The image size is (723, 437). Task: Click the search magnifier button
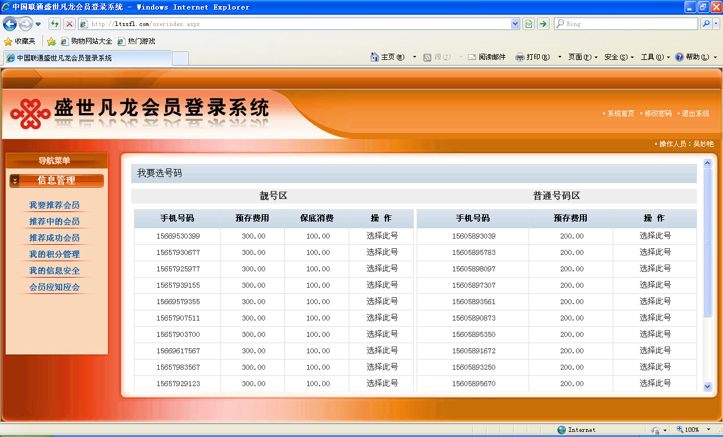[x=706, y=24]
